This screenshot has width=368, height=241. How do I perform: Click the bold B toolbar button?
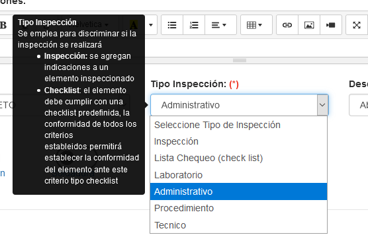(3, 25)
